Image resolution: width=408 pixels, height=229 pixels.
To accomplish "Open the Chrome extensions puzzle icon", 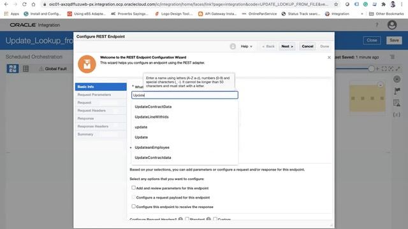I will (x=383, y=4).
